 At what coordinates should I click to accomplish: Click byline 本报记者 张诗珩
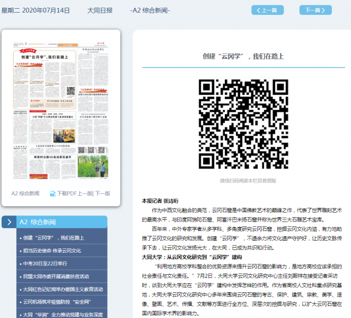(160, 201)
